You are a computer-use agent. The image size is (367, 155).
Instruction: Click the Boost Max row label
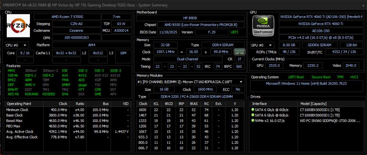(x=14, y=121)
